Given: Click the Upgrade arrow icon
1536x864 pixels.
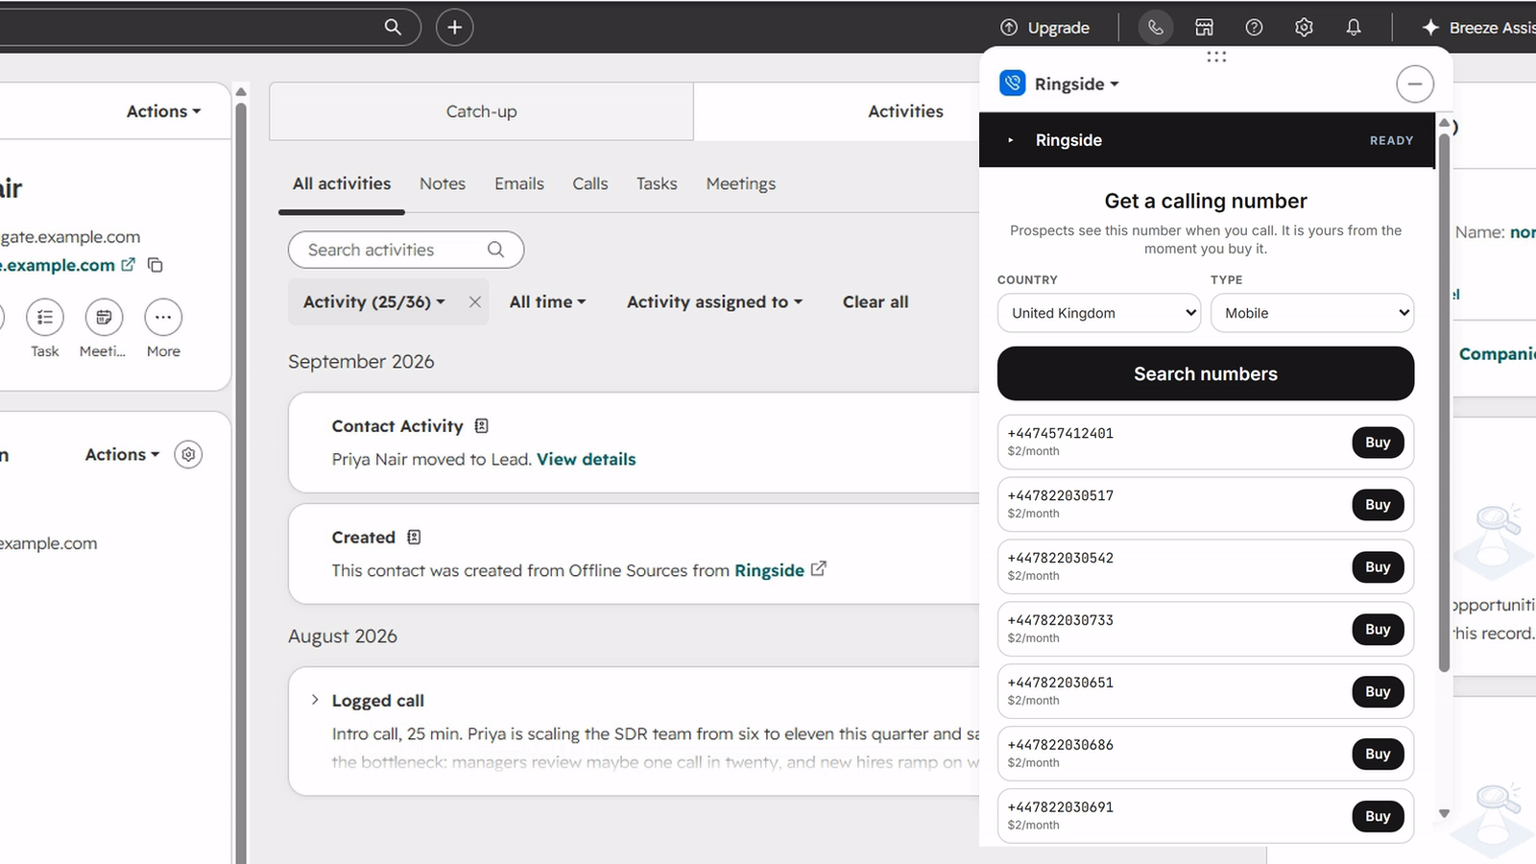Looking at the screenshot, I should click(1009, 27).
